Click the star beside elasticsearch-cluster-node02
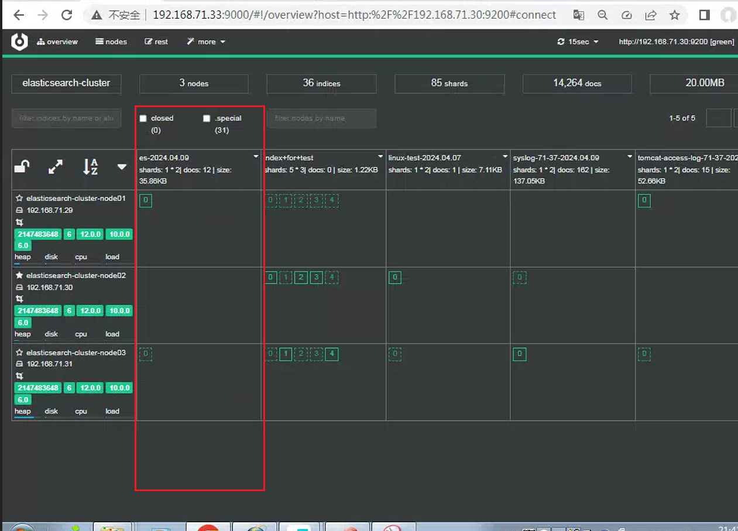Viewport: 738px width, 531px height. point(19,275)
